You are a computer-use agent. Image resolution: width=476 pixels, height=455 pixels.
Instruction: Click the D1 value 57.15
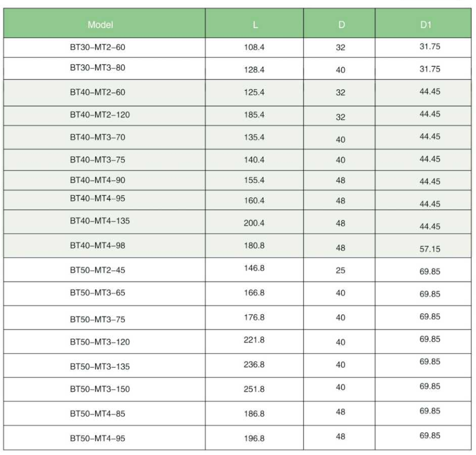(x=430, y=249)
